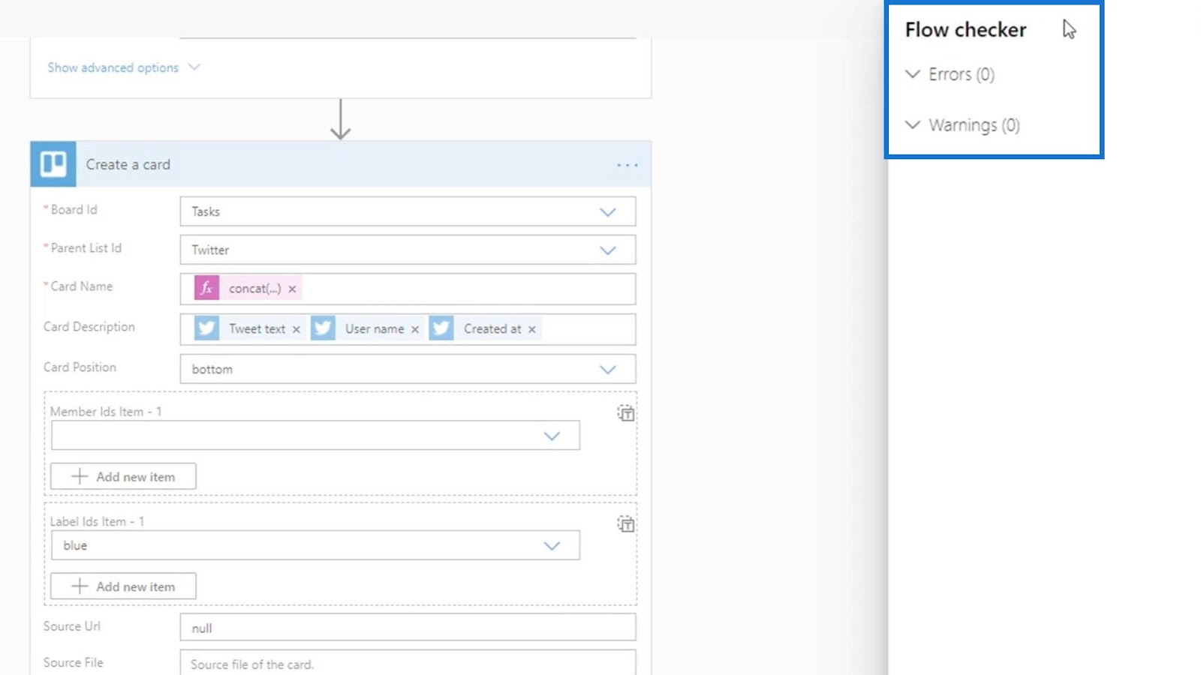1201x675 pixels.
Task: Switch Member Ids to input entire array
Action: pyautogui.click(x=626, y=413)
